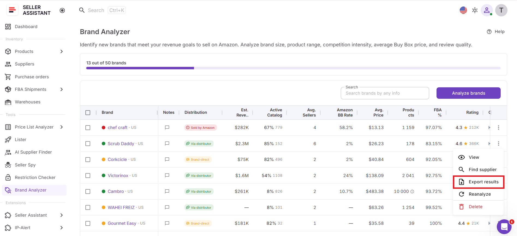Viewport: 517px width, 236px height.
Task: Select the Corkcicle row checkbox
Action: (x=88, y=159)
